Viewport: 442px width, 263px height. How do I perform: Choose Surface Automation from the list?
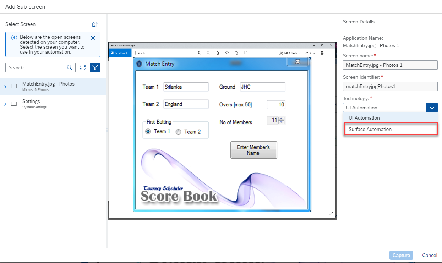pos(370,129)
